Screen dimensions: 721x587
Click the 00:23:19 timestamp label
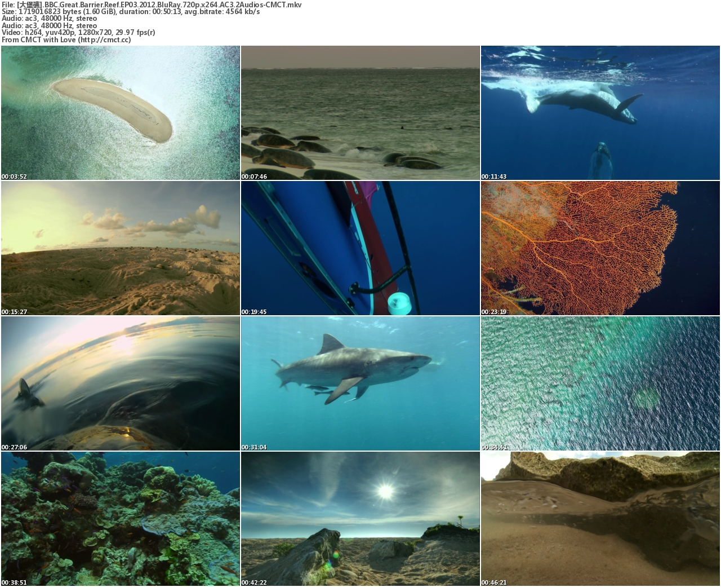click(x=494, y=312)
